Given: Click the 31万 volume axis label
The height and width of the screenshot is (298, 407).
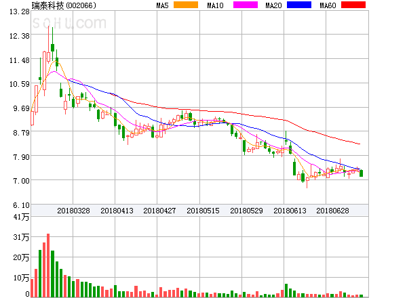Looking at the screenshot, I should point(21,237).
